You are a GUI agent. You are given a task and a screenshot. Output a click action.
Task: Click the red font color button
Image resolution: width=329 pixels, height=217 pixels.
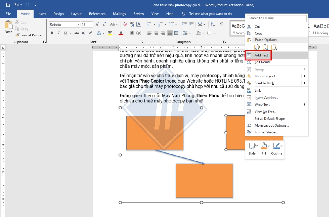pyautogui.click(x=121, y=33)
